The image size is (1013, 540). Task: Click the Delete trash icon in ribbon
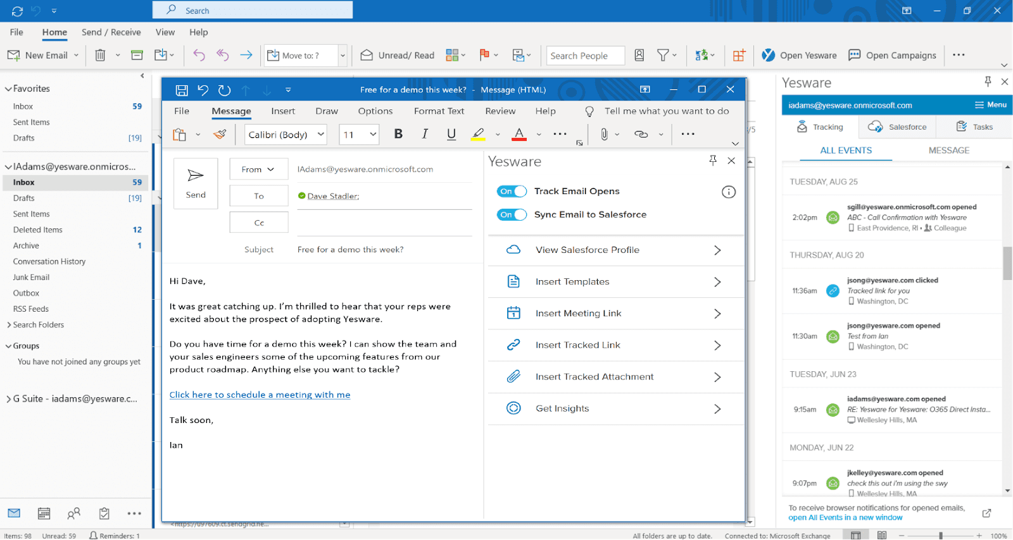pos(100,56)
